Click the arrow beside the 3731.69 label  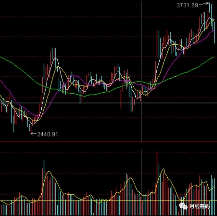(x=203, y=4)
